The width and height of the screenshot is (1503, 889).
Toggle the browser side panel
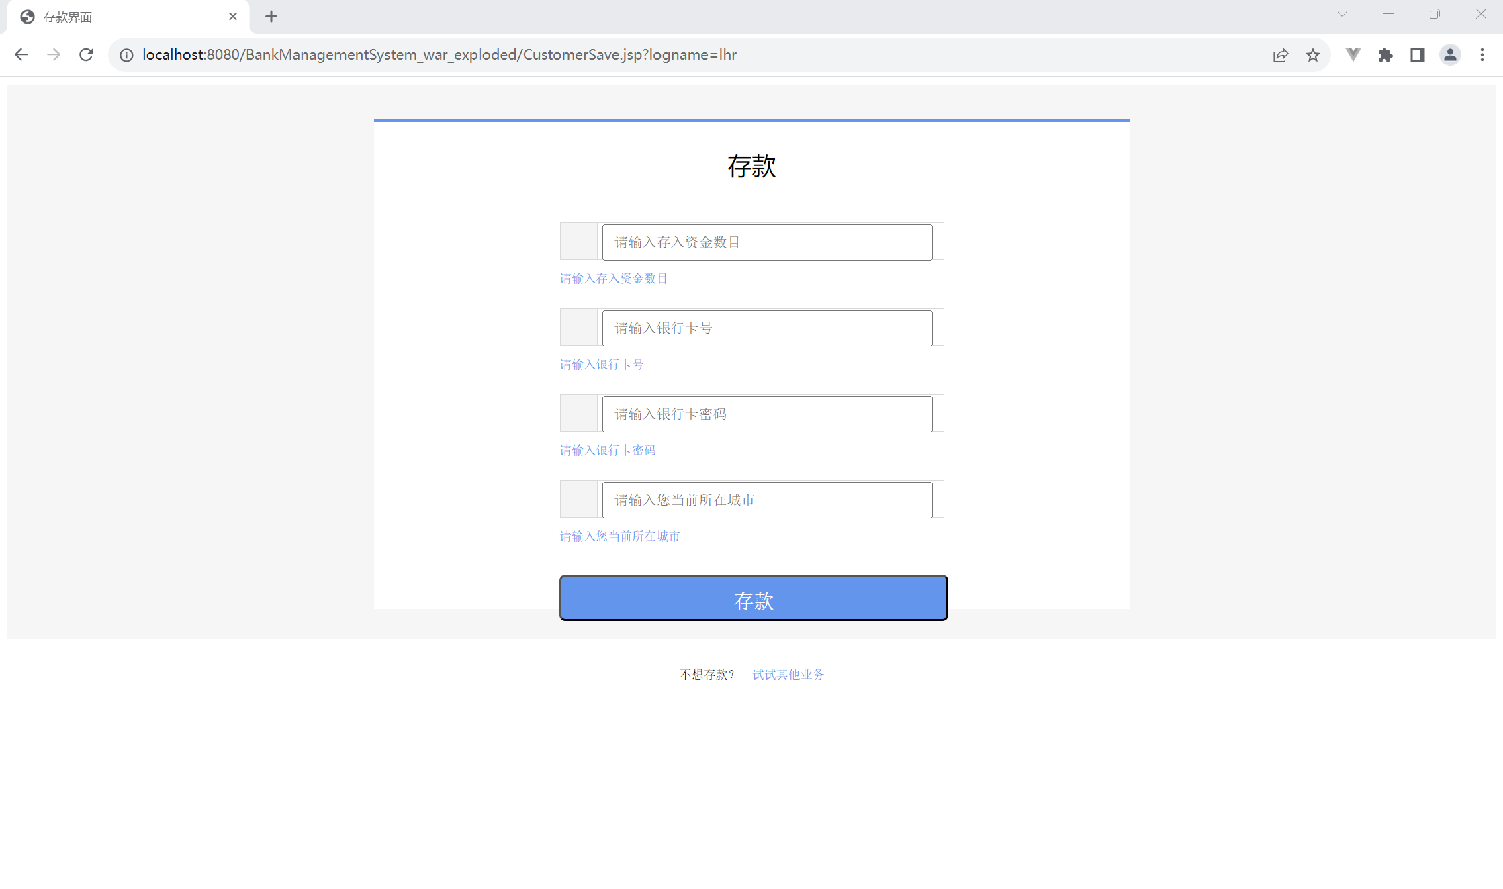(x=1418, y=55)
